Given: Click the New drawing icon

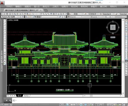Looking at the screenshot, I should [2, 14].
